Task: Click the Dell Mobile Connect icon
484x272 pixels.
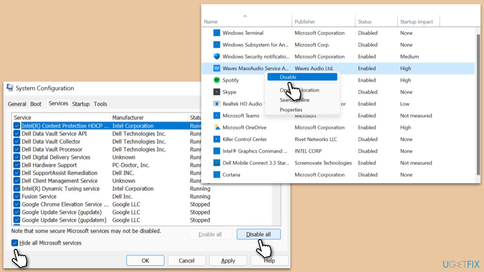Action: tap(217, 163)
